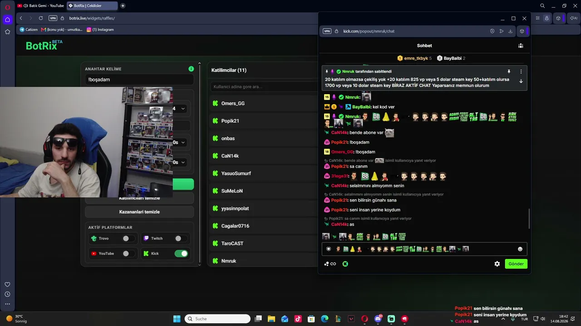Viewport: 581px width, 326px height.
Task: Open the sidebar heart favorites icon
Action: coord(7,284)
